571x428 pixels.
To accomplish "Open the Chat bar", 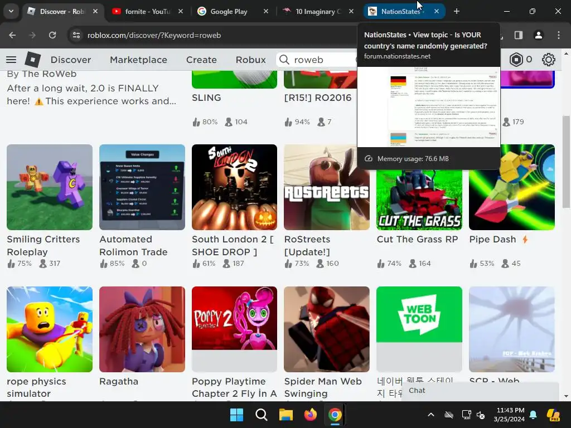I will (x=480, y=391).
